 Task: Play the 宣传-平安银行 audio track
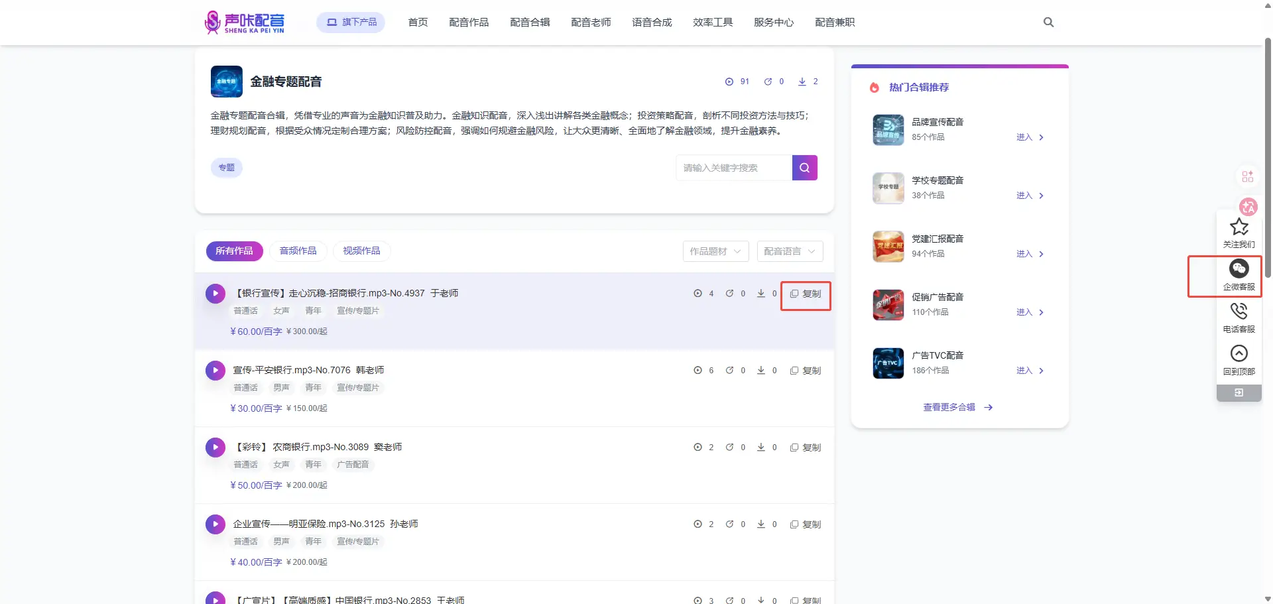point(215,370)
